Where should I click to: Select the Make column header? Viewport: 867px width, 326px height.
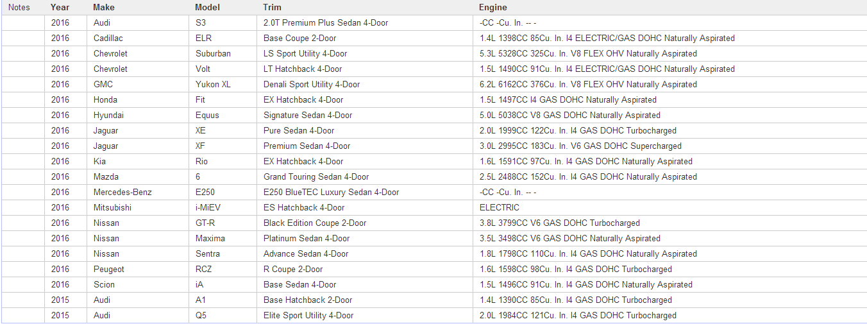click(104, 8)
